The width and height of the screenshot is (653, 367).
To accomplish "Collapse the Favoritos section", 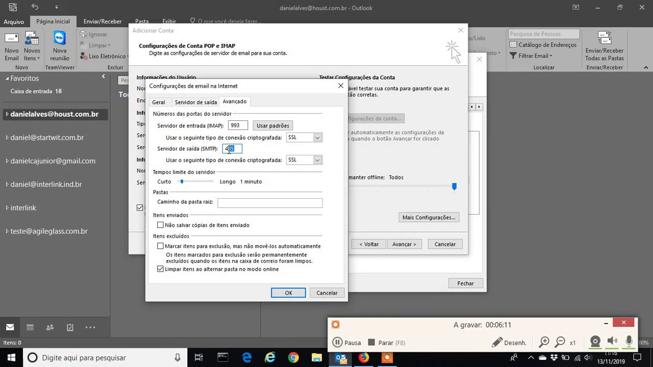I will (x=8, y=78).
